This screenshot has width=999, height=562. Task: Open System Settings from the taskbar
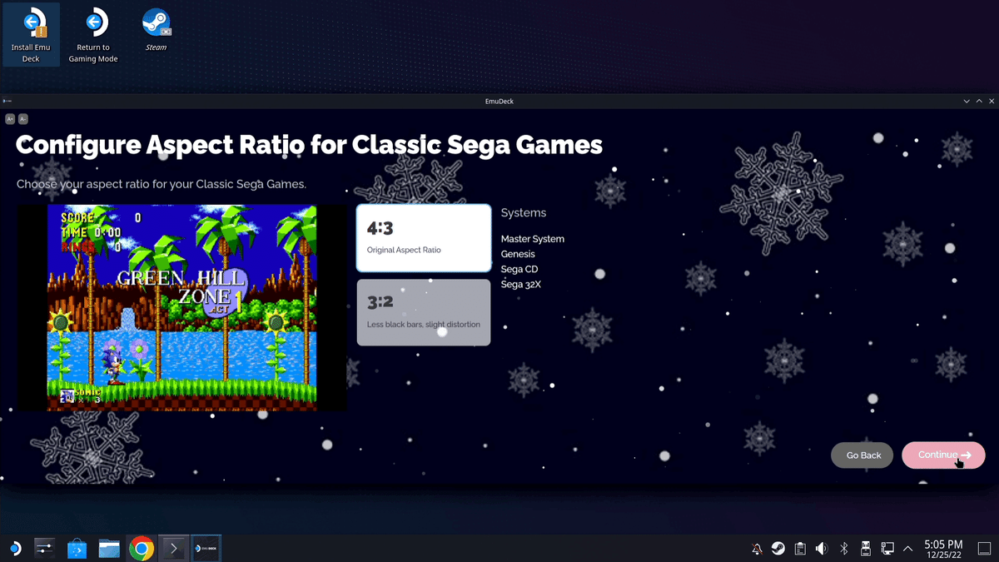click(44, 549)
